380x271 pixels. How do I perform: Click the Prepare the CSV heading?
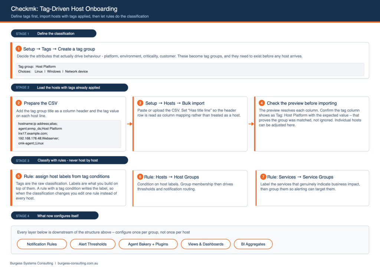(40, 103)
